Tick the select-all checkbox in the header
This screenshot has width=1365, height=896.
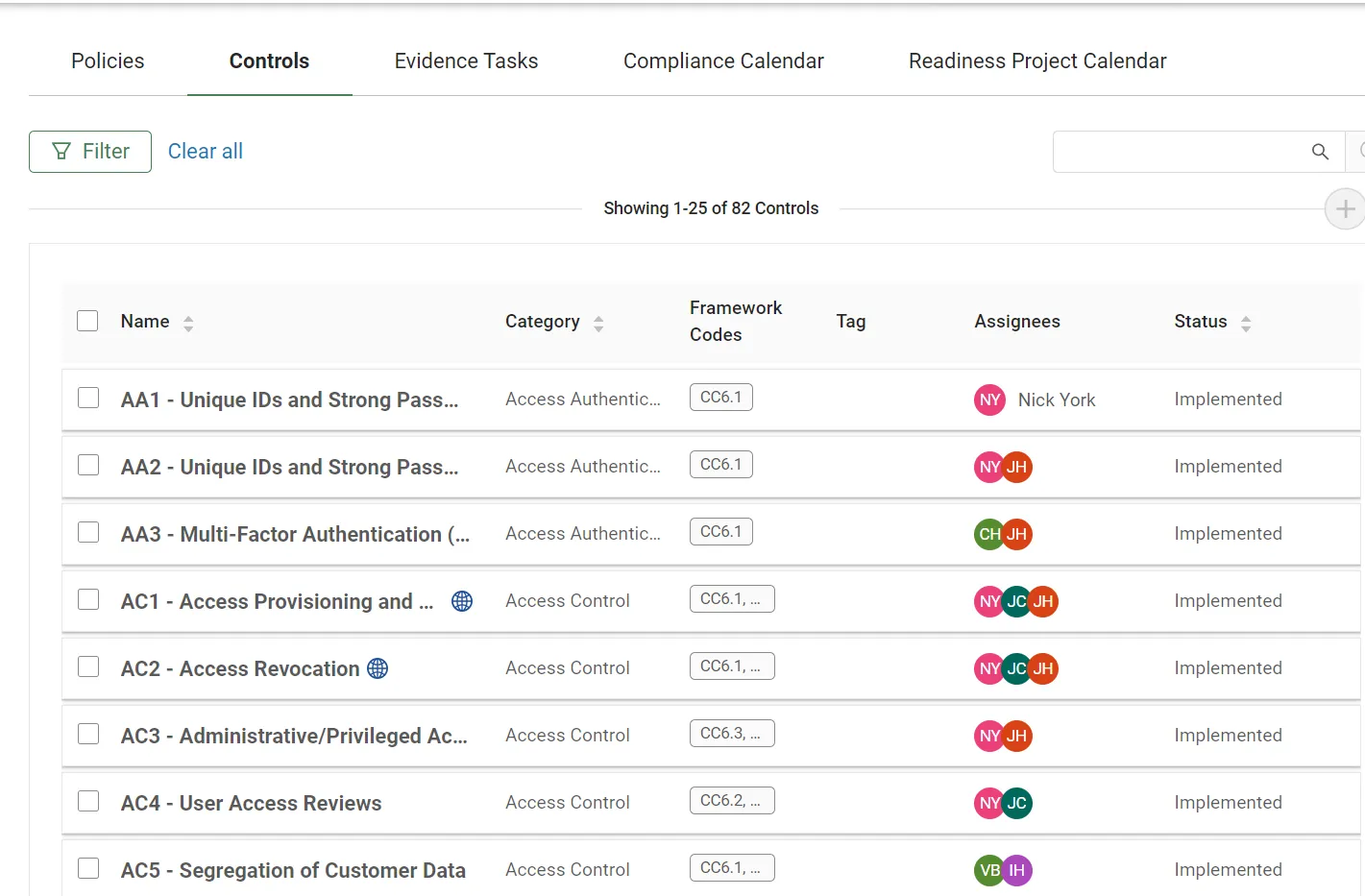coord(87,321)
